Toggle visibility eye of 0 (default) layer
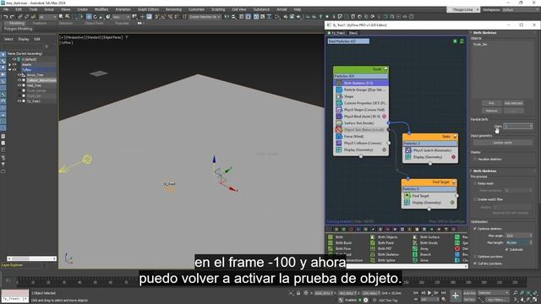The height and width of the screenshot is (304, 541). click(x=14, y=59)
